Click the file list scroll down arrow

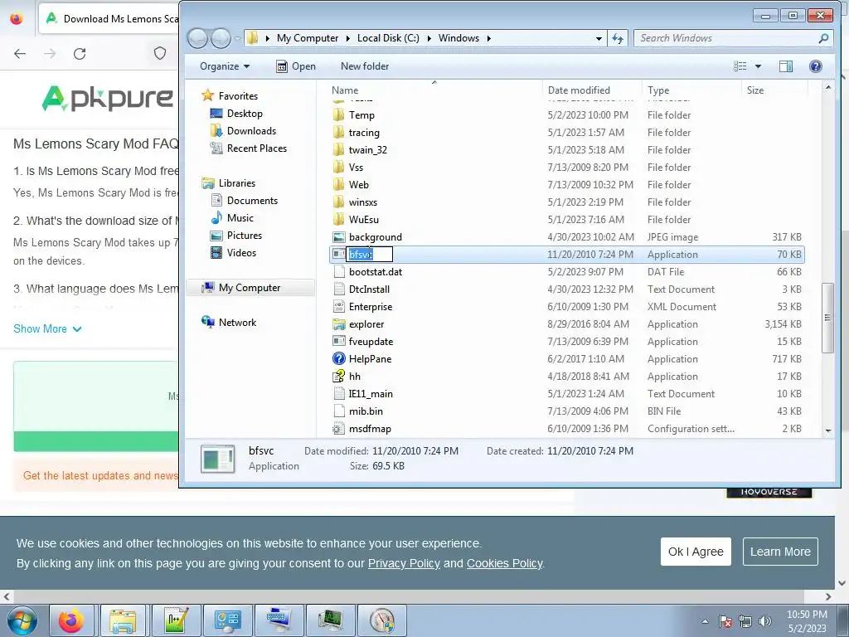coord(828,430)
